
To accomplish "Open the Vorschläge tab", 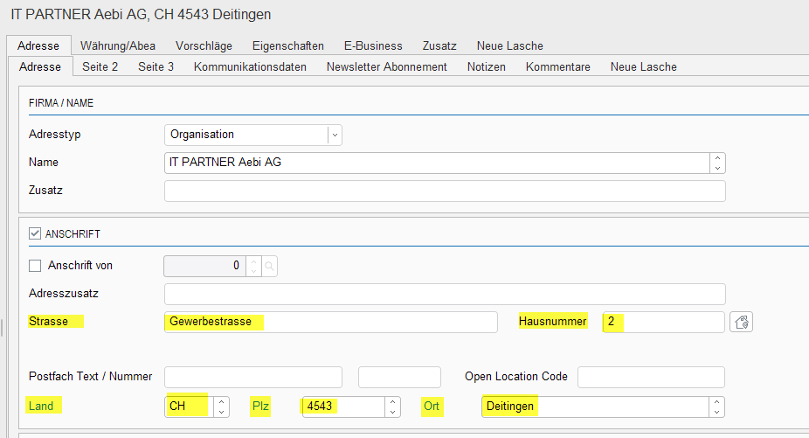I will pyautogui.click(x=204, y=46).
